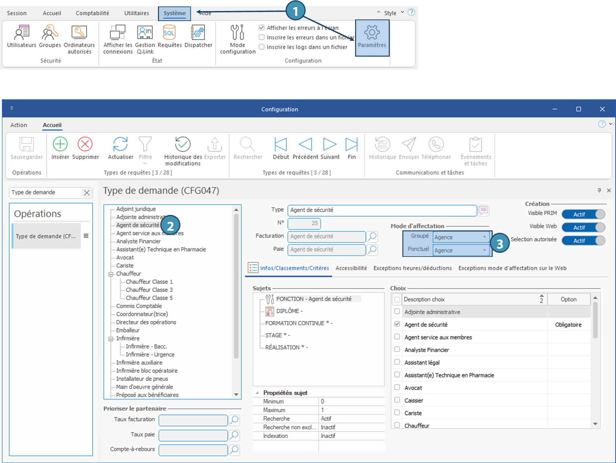Open the Groupé affectation dropdown

click(484, 237)
